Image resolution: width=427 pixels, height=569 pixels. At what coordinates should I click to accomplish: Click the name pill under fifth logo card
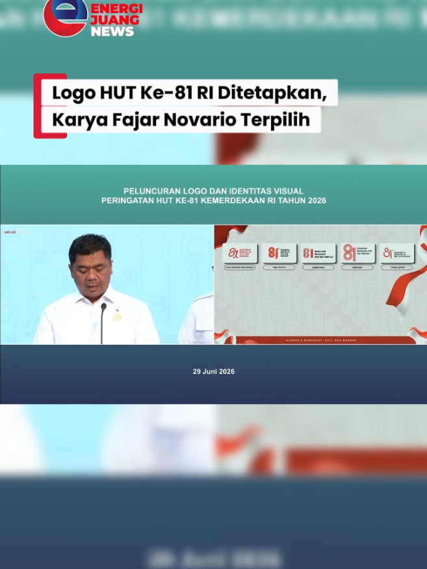(x=397, y=268)
